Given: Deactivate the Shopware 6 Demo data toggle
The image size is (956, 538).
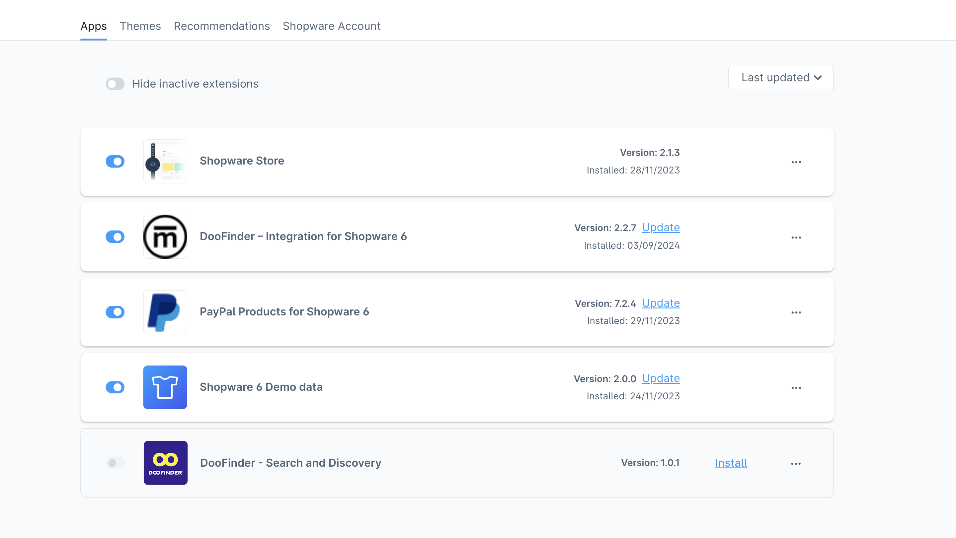Looking at the screenshot, I should tap(115, 387).
